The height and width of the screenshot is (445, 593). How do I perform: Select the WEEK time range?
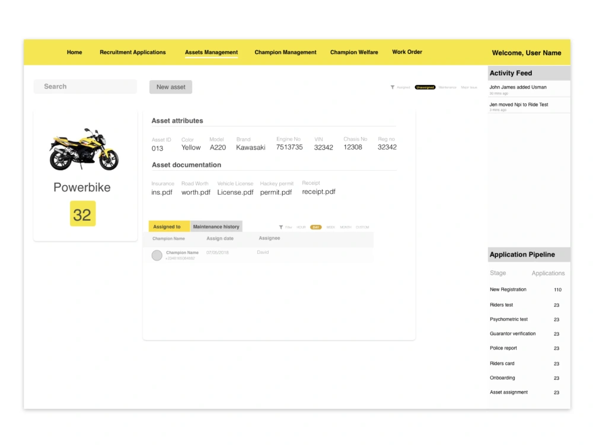[330, 227]
